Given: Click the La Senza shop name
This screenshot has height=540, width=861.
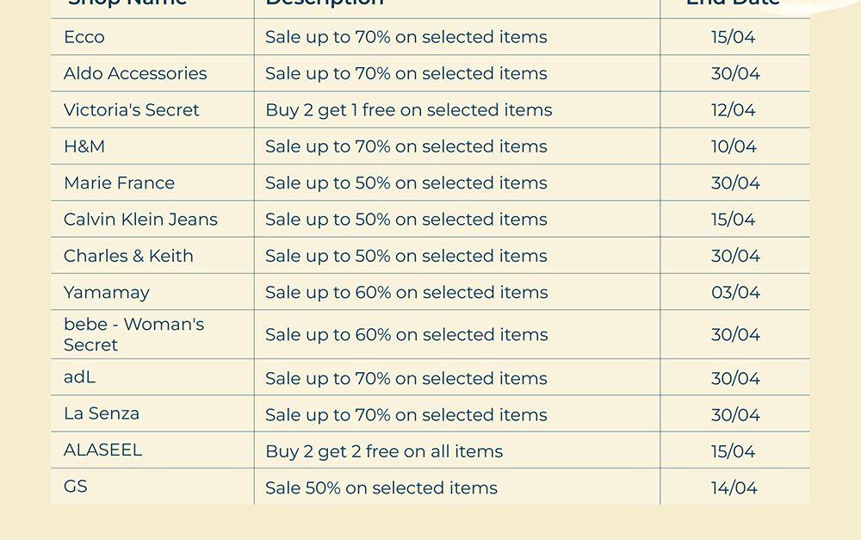Looking at the screenshot, I should point(102,413).
